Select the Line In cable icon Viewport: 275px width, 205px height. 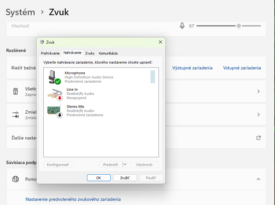[x=54, y=94]
